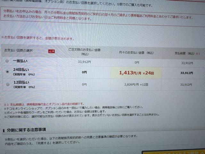
Task: Choose the 12回払い radio button
Action: (x=8, y=84)
